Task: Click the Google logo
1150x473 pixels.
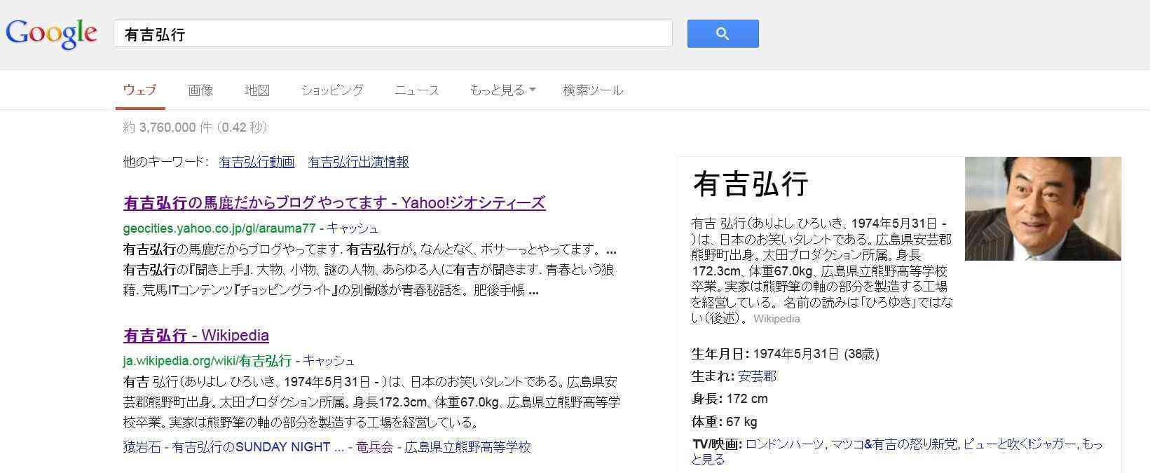Action: [51, 34]
